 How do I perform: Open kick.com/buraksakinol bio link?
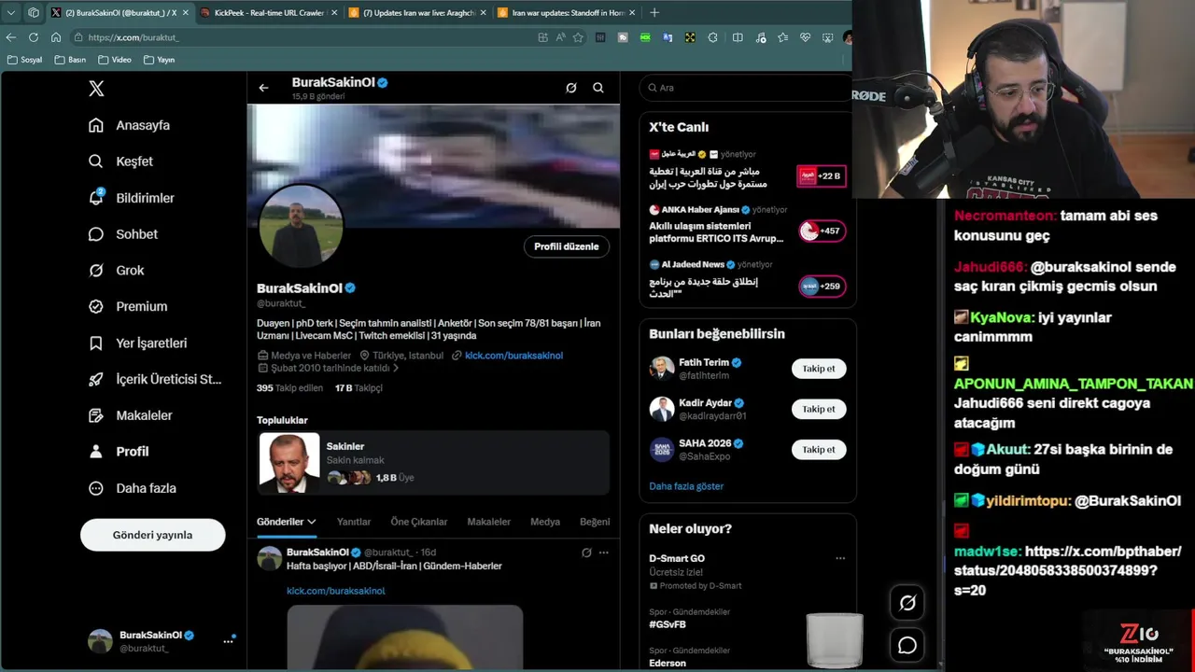(513, 356)
